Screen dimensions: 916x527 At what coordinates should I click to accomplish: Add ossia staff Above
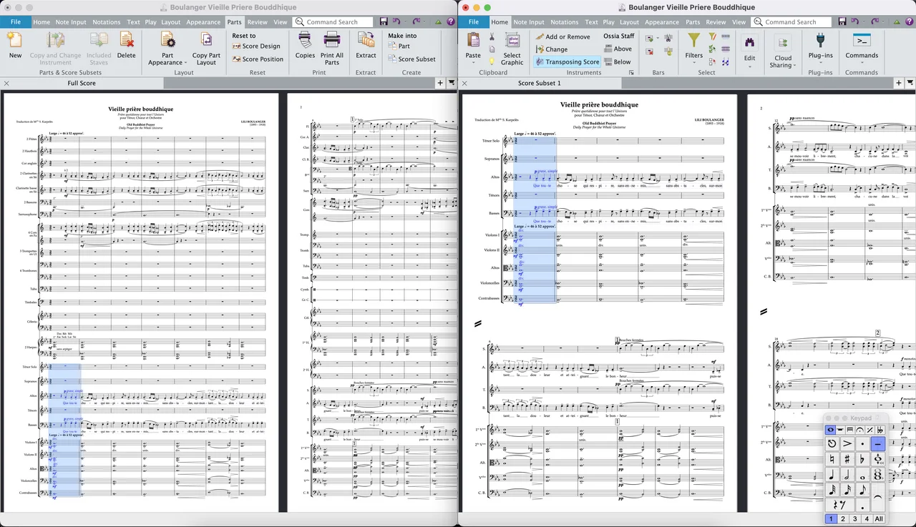(x=618, y=49)
